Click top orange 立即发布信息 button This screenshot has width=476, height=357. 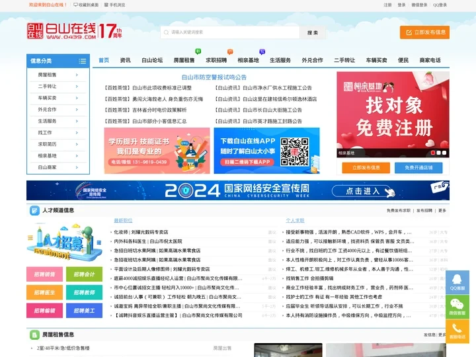tap(424, 32)
